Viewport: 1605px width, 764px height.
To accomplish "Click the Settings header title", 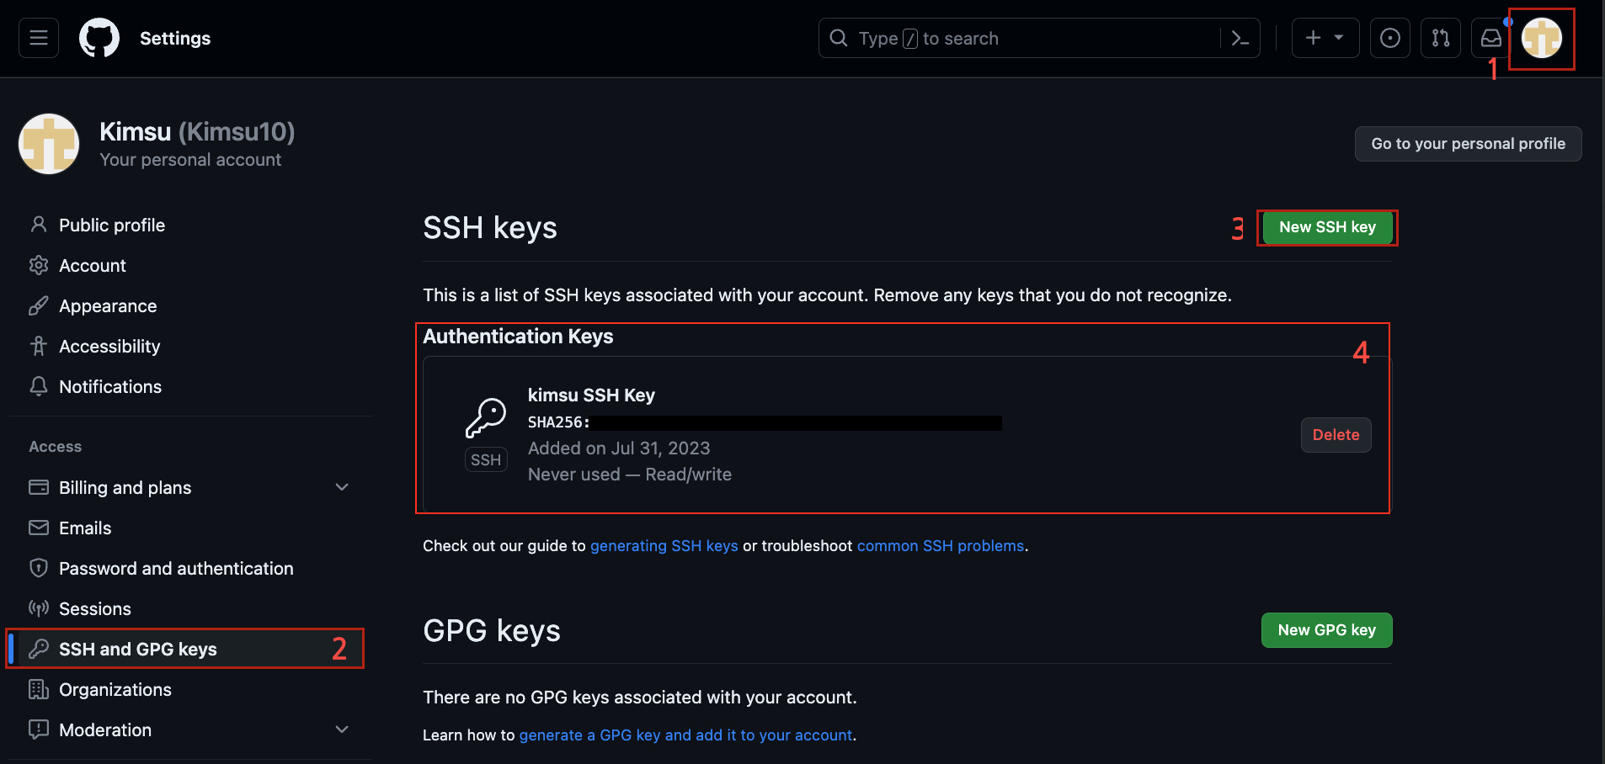I will (175, 38).
